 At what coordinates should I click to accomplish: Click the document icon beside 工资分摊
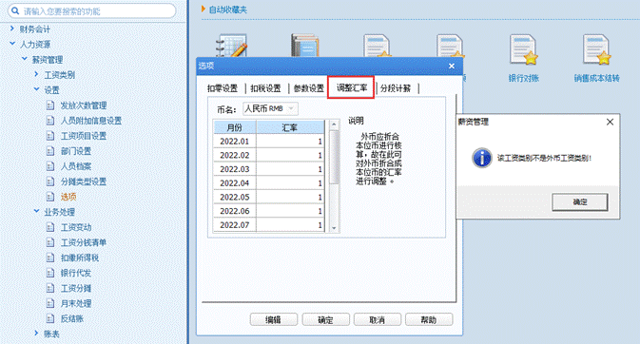(x=49, y=289)
